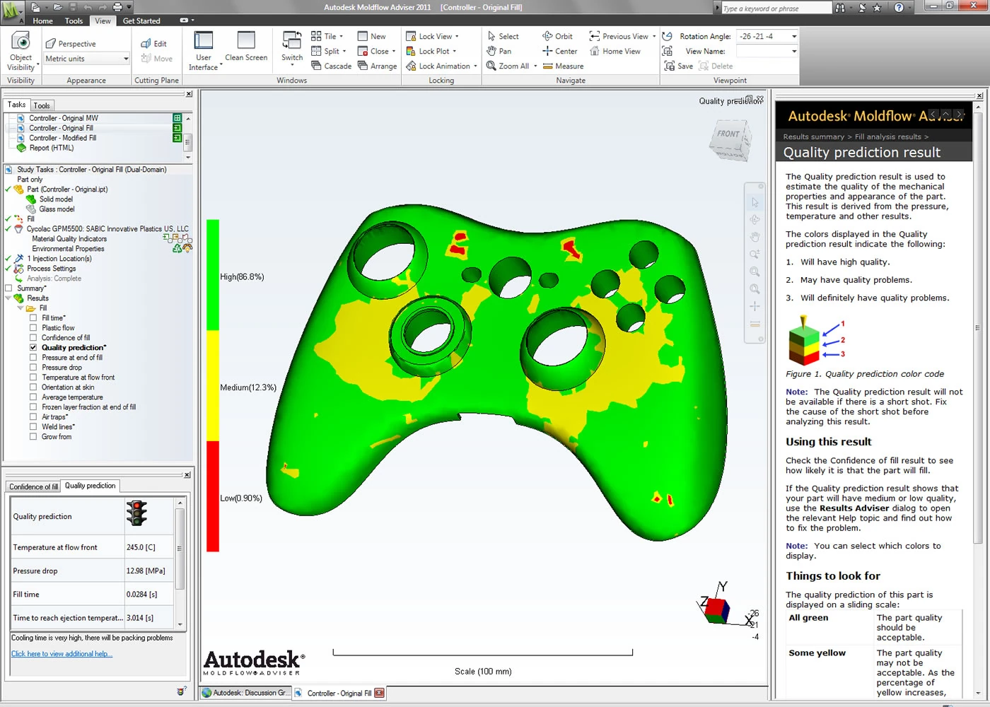Click the Orbit navigation tool
This screenshot has height=707, width=990.
point(557,36)
